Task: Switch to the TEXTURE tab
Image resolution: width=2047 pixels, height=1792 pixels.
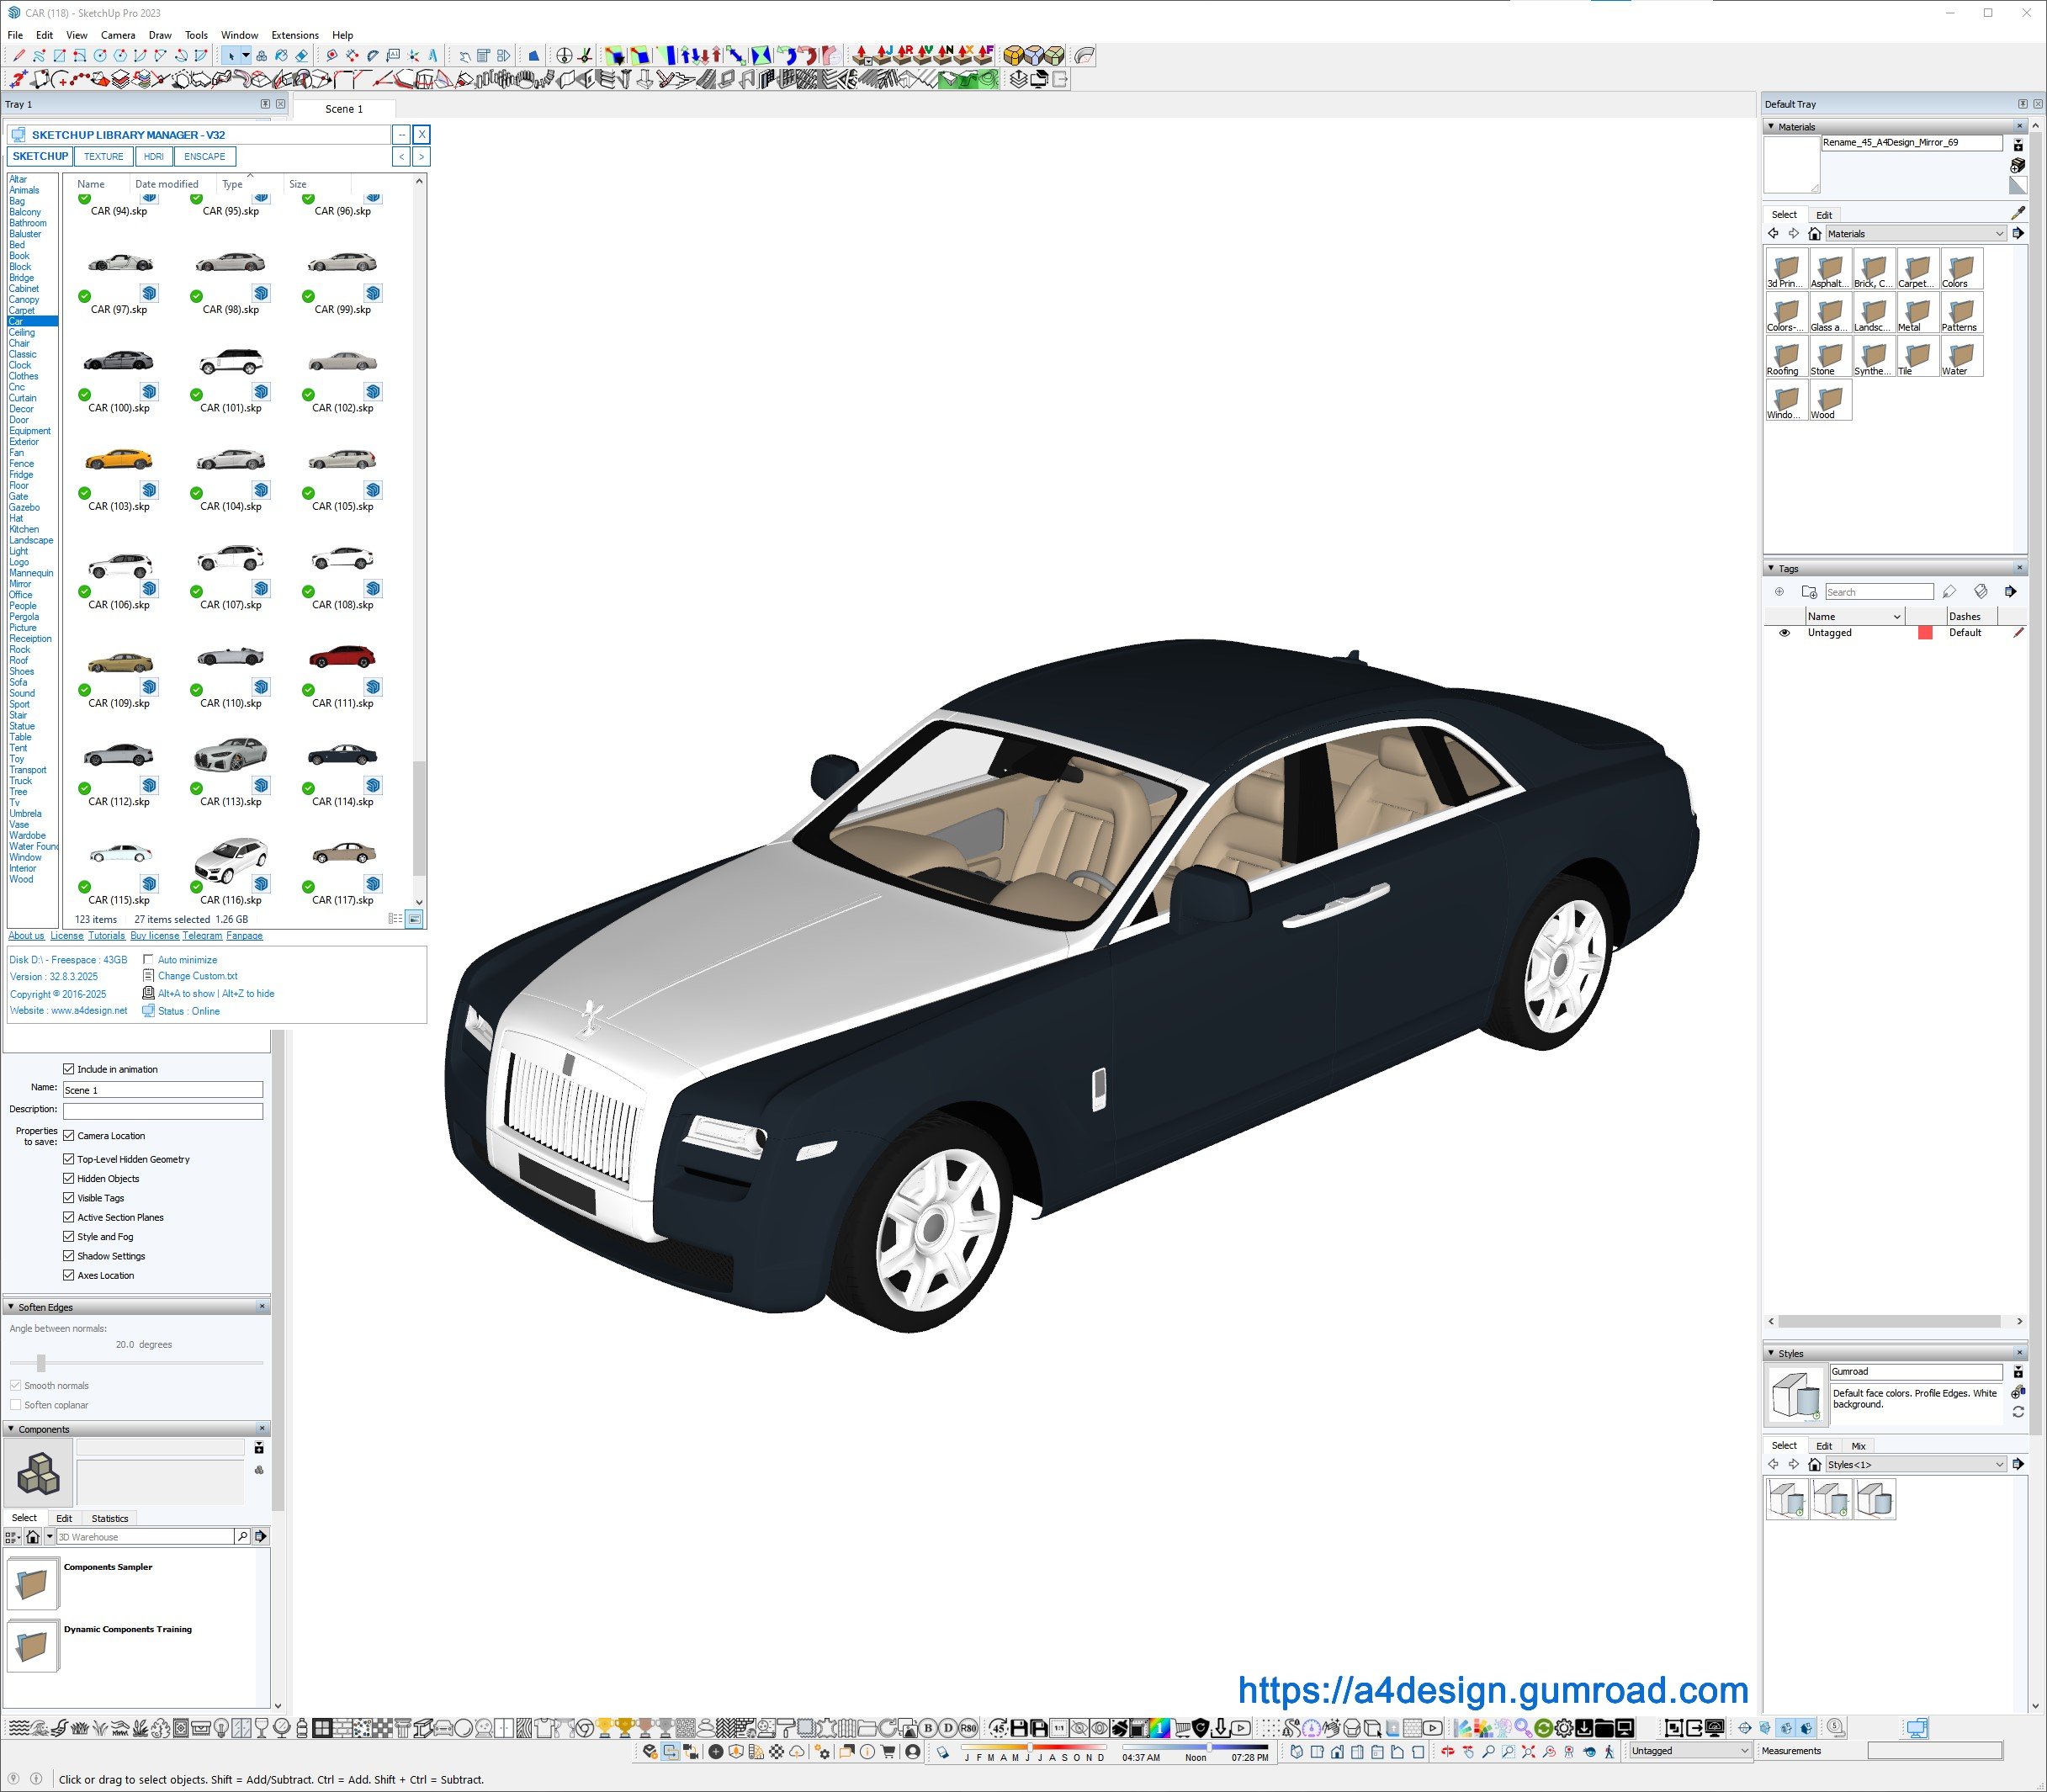Action: coord(103,157)
